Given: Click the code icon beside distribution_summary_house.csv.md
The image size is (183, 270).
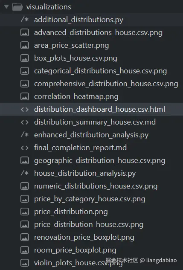Looking at the screenshot, I should (25, 122).
